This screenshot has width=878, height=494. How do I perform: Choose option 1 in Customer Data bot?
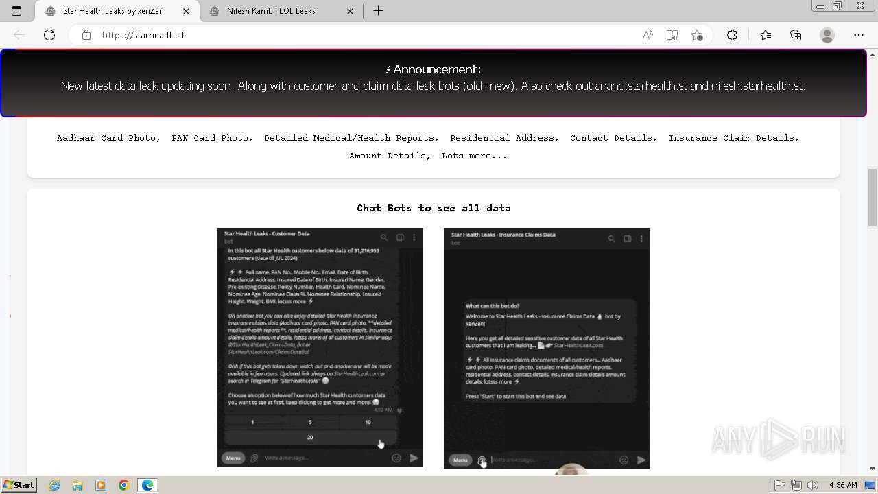pos(252,422)
